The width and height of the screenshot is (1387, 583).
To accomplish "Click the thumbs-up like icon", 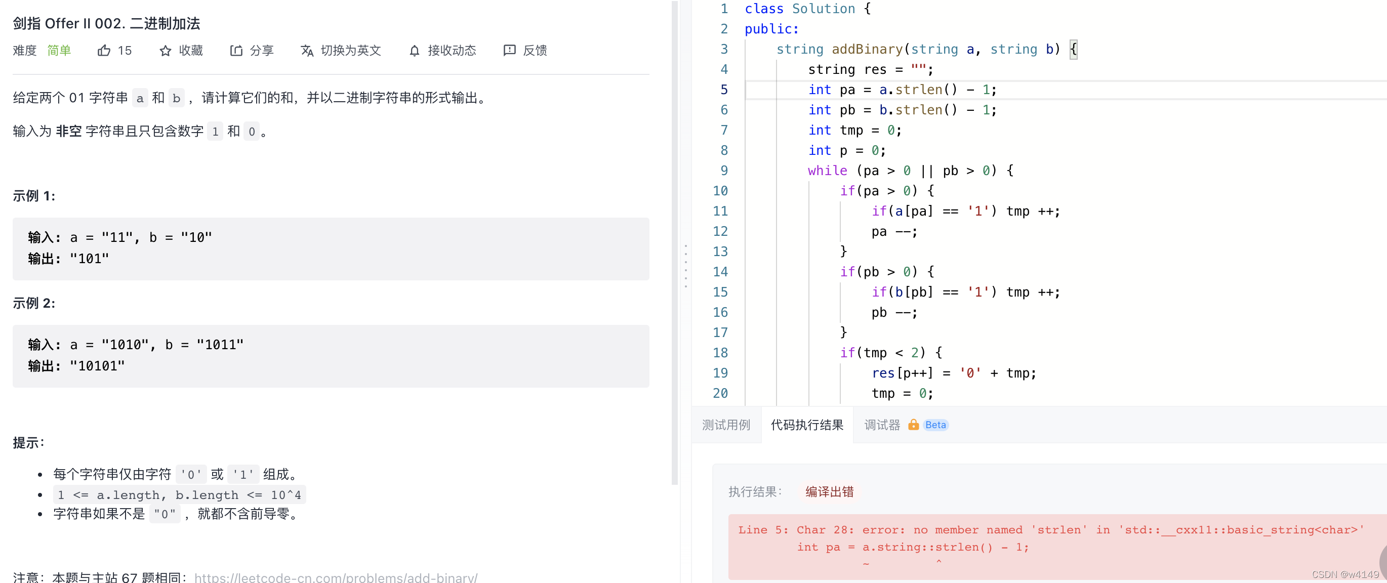I will click(x=104, y=51).
